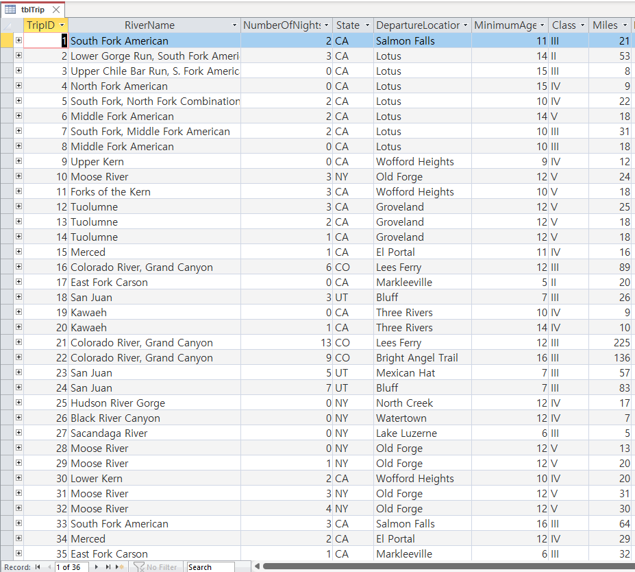This screenshot has height=572, width=635.
Task: Expand subdatasheet for North Fork American row
Action: pyautogui.click(x=18, y=86)
